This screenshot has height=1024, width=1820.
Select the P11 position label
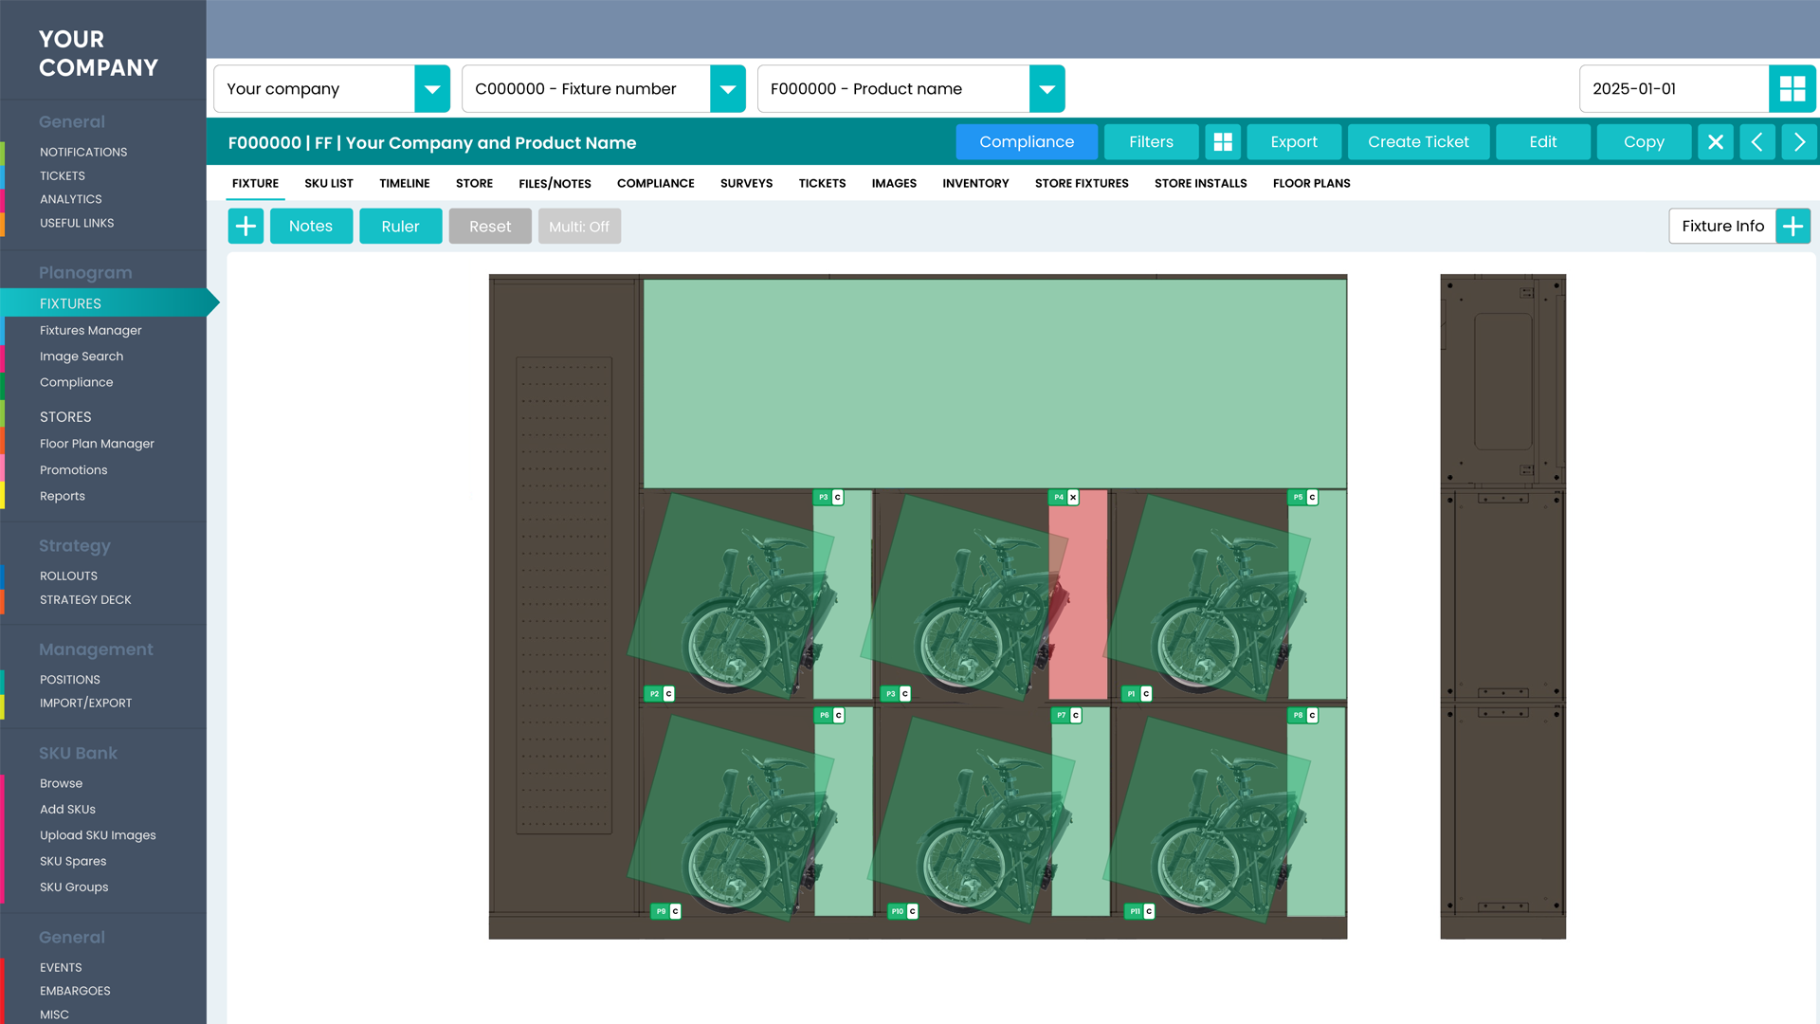point(1134,911)
